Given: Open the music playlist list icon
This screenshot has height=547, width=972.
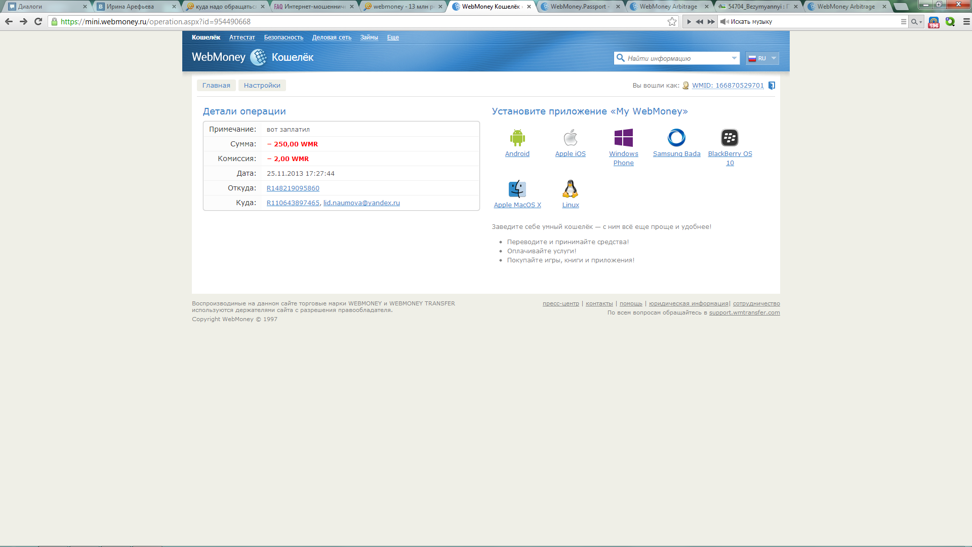Looking at the screenshot, I should coord(904,22).
